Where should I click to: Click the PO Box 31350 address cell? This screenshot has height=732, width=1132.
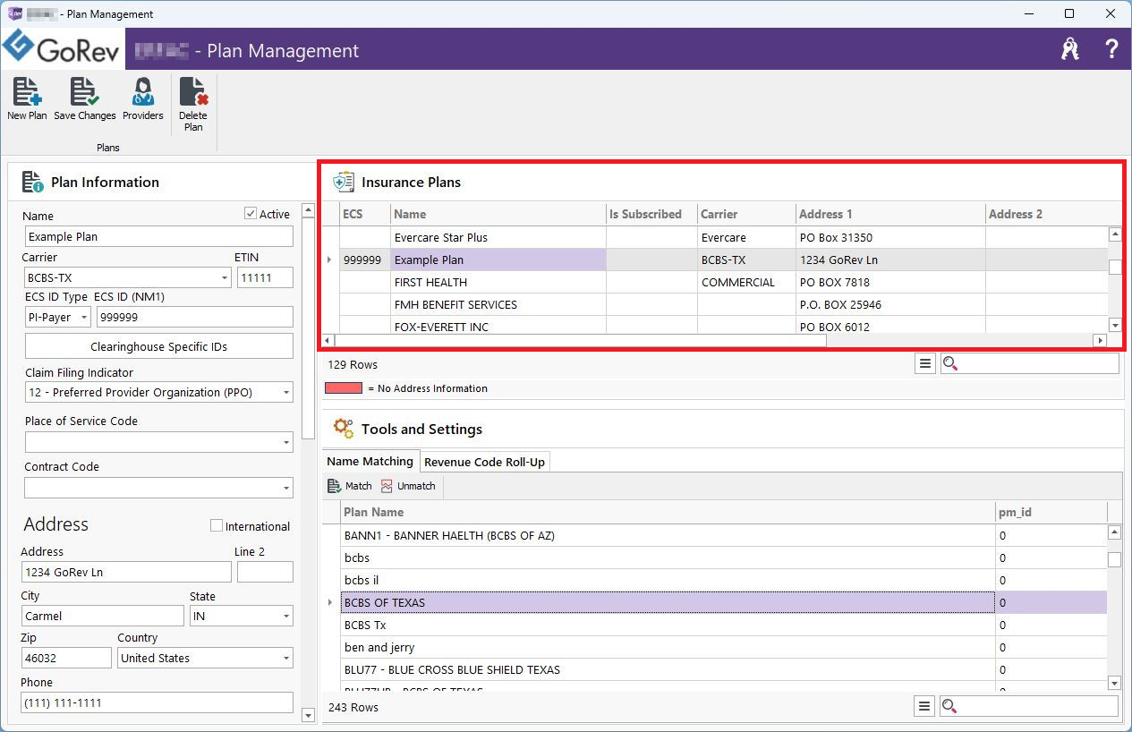coord(890,238)
